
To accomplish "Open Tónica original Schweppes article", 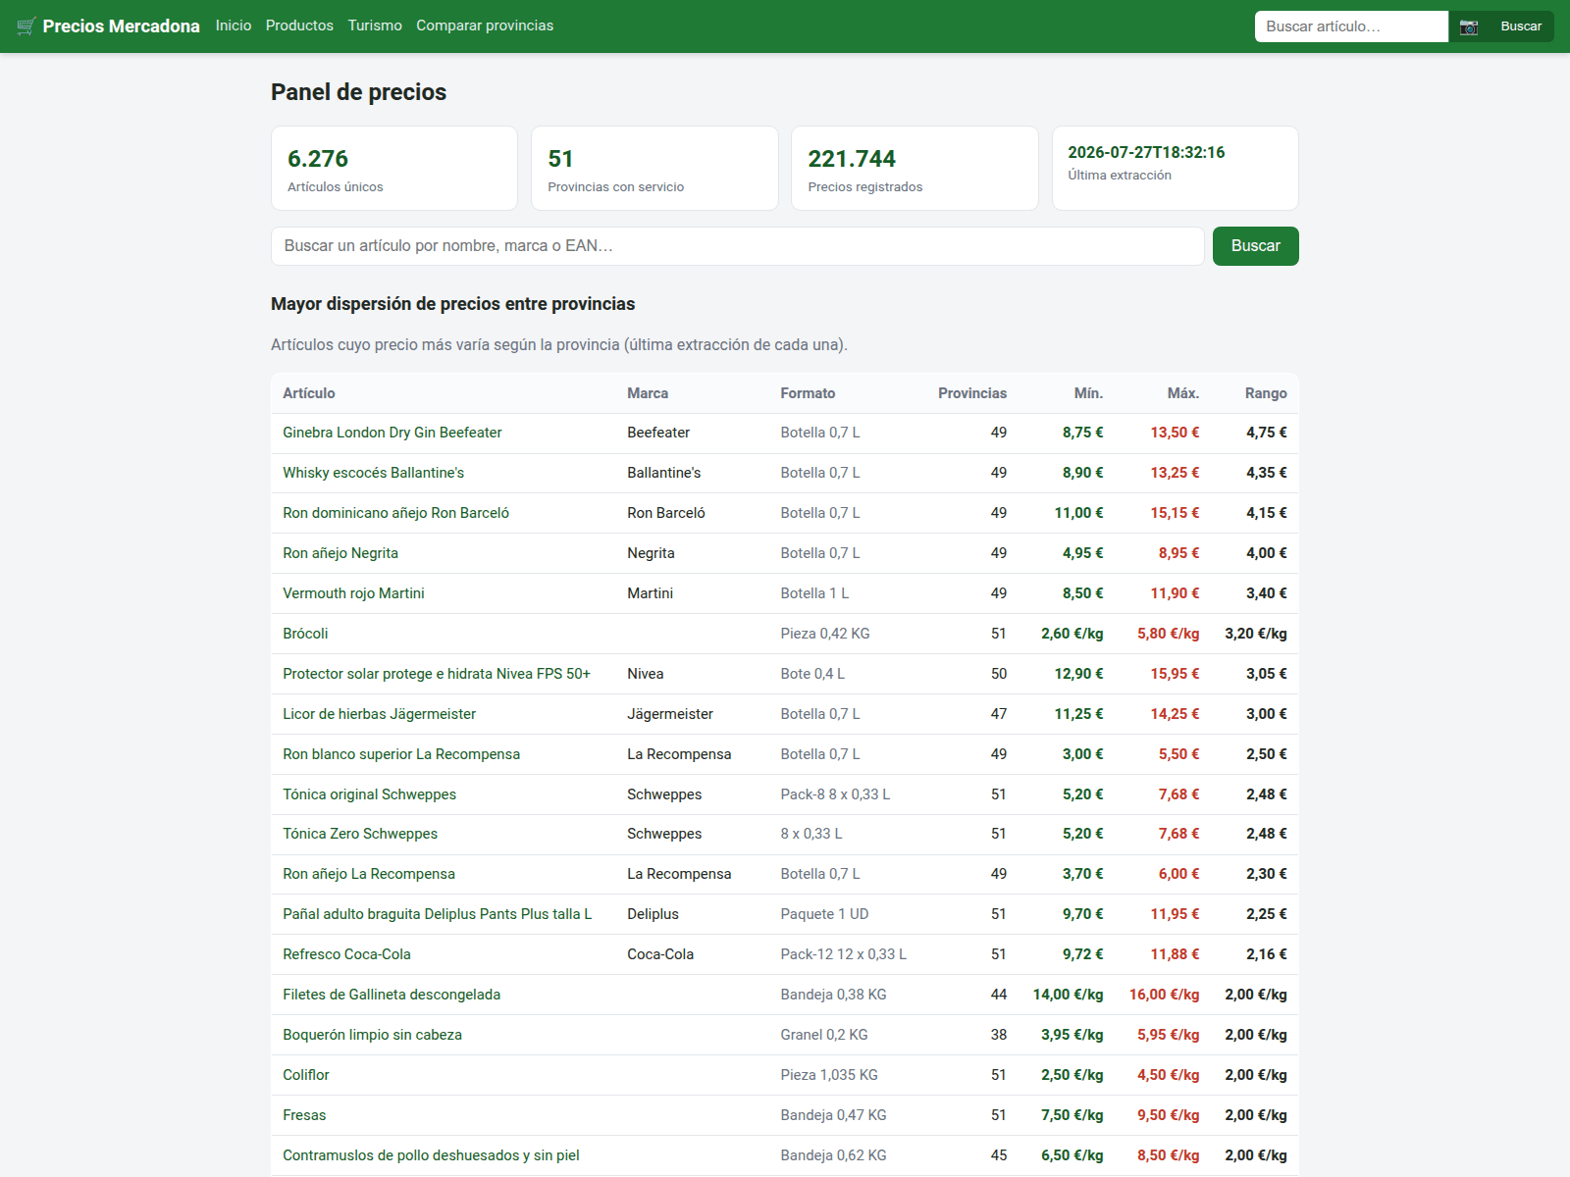I will pyautogui.click(x=369, y=794).
